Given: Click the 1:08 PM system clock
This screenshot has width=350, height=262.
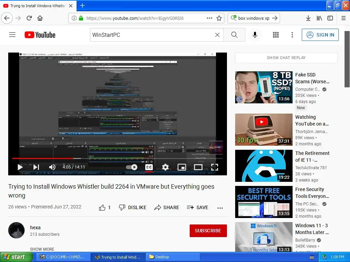Looking at the screenshot, I should [337, 257].
